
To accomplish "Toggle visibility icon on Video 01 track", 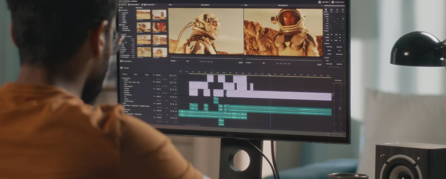I will point(176,89).
